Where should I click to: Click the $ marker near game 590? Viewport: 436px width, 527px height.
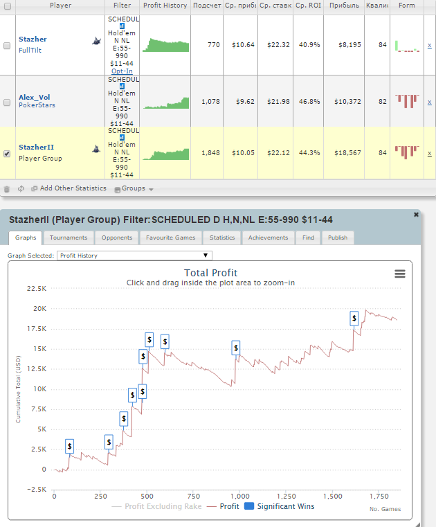tap(165, 342)
